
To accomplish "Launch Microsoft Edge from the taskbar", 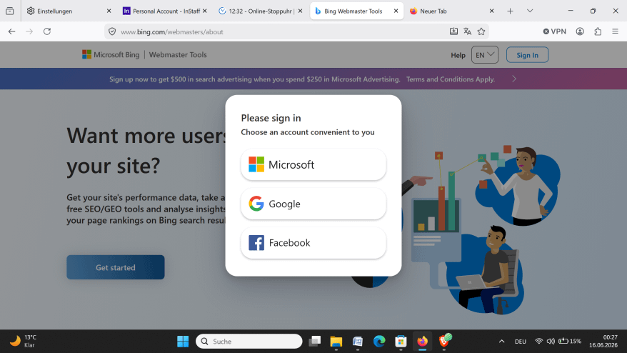I will point(379,342).
